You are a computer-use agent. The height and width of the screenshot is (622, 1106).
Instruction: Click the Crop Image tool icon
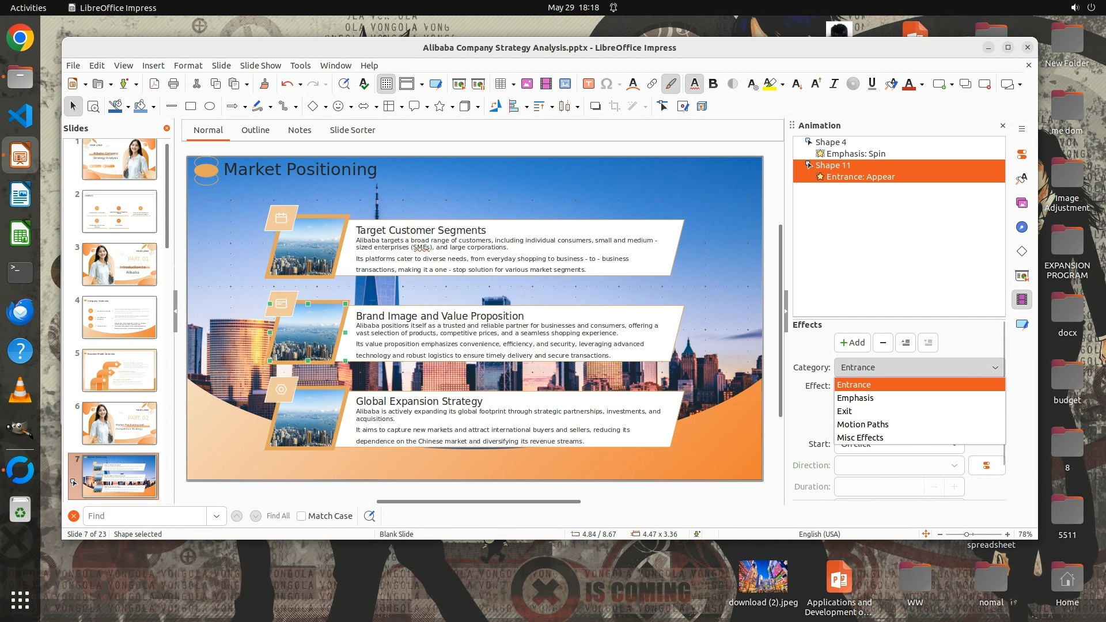(x=614, y=106)
